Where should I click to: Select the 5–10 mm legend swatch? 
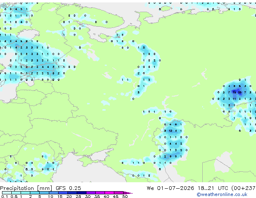44,193
